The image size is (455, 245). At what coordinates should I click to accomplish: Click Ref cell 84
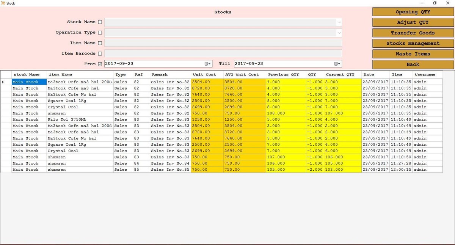click(141, 163)
